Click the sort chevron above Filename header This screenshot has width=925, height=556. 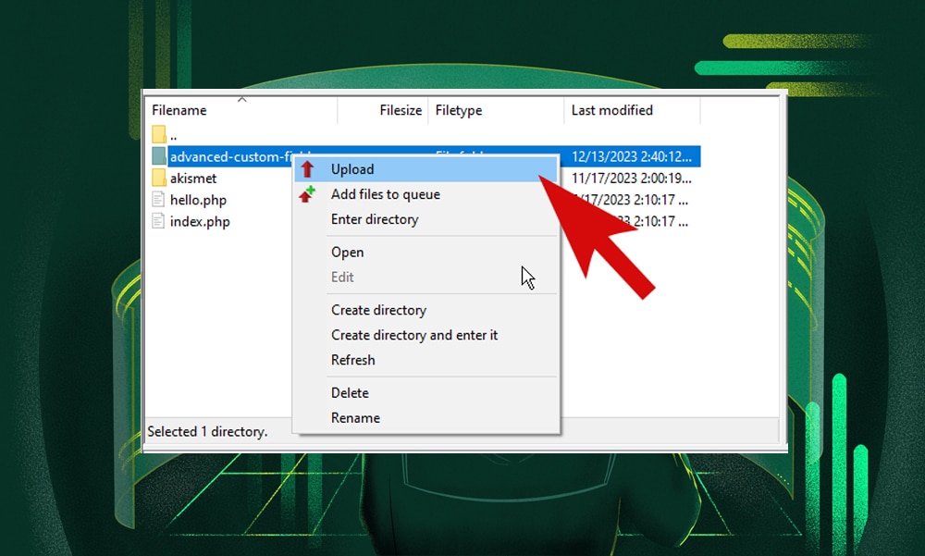click(241, 100)
